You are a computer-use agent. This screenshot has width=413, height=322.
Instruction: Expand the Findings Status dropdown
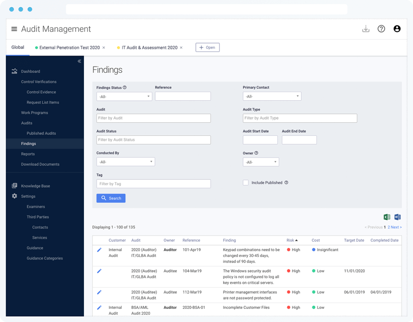coord(124,96)
